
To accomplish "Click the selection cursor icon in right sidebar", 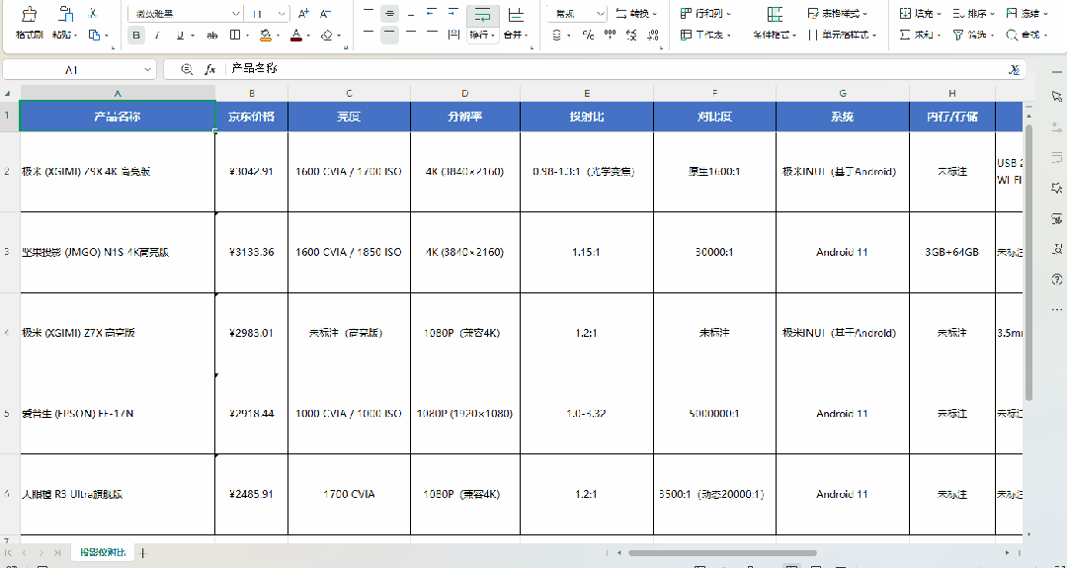I will (1057, 96).
